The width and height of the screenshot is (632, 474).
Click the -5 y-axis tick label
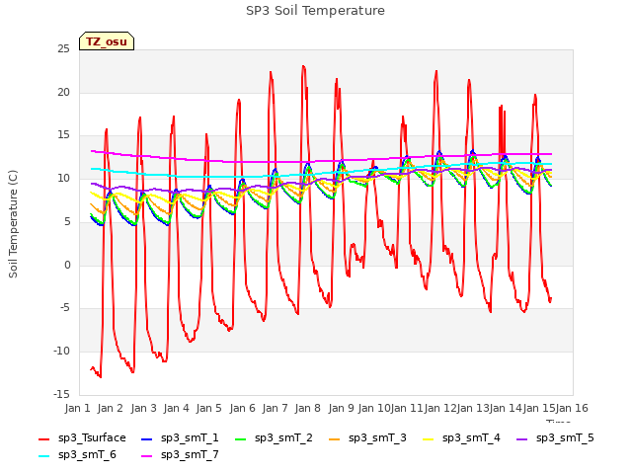(65, 308)
